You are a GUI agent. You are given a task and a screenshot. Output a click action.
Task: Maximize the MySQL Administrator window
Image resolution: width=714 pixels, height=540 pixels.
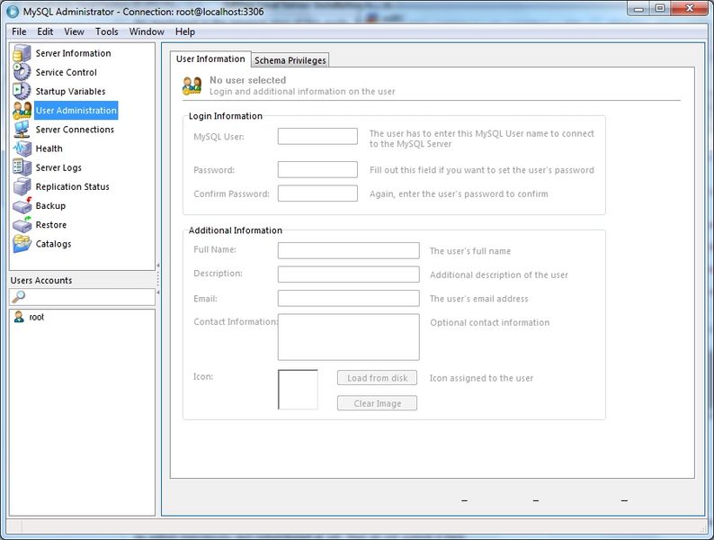(x=659, y=8)
